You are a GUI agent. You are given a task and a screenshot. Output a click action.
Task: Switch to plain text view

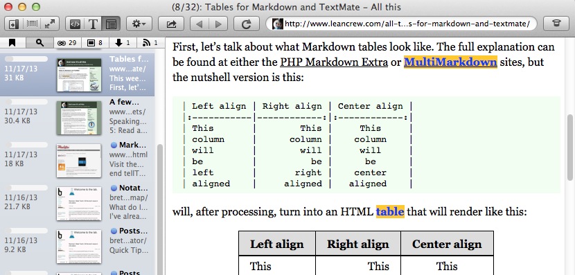tap(93, 24)
